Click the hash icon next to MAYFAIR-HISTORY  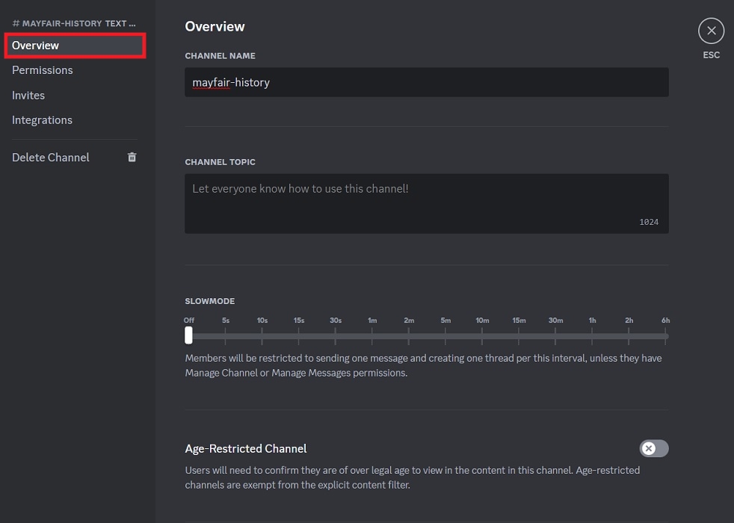coord(14,23)
